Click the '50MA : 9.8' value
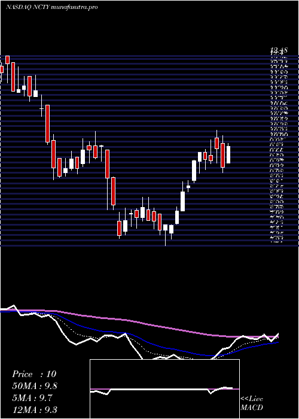The width and height of the screenshot is (299, 419). click(x=35, y=386)
